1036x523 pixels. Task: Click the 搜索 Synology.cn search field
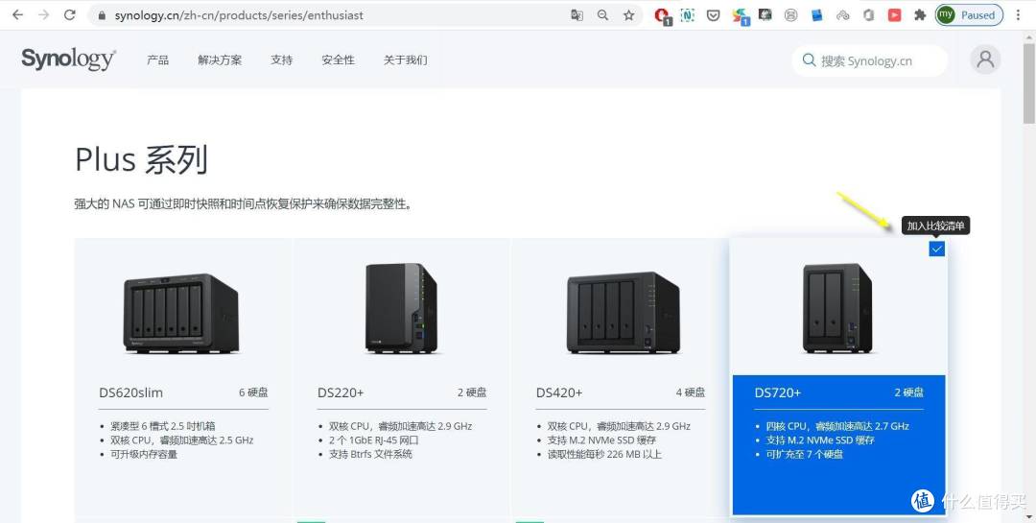point(869,60)
